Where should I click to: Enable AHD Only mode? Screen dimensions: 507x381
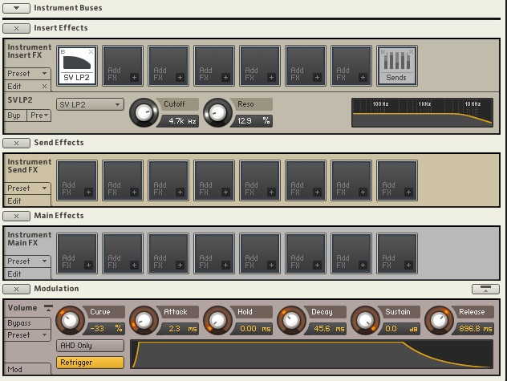point(91,346)
